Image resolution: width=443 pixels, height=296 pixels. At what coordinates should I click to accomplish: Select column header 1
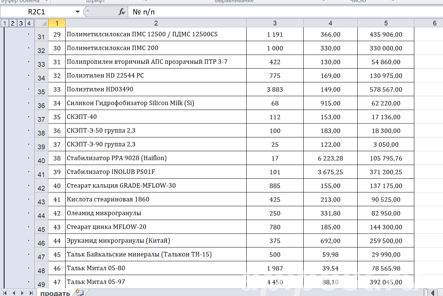57,23
